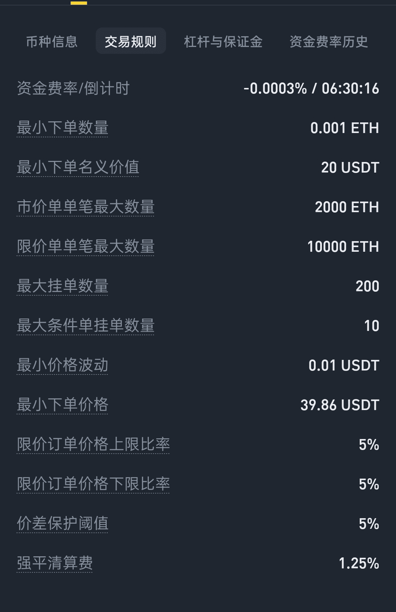The height and width of the screenshot is (612, 396).
Task: Tap the 强平清算费 label
Action: [x=55, y=563]
